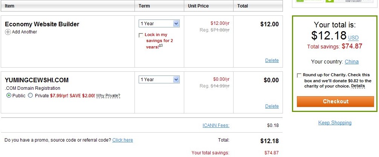Select the Public registration radio button

coord(9,95)
